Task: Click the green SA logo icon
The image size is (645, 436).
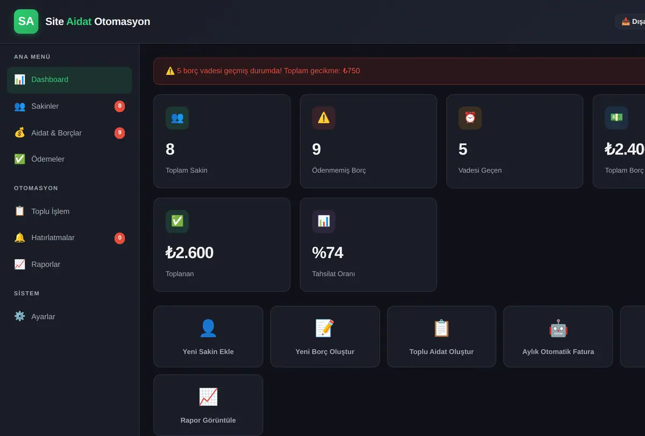Action: point(26,22)
